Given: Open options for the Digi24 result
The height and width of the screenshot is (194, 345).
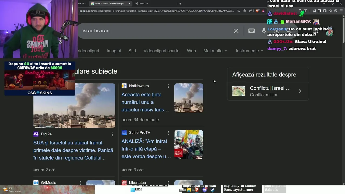Looking at the screenshot, I should tap(112, 134).
